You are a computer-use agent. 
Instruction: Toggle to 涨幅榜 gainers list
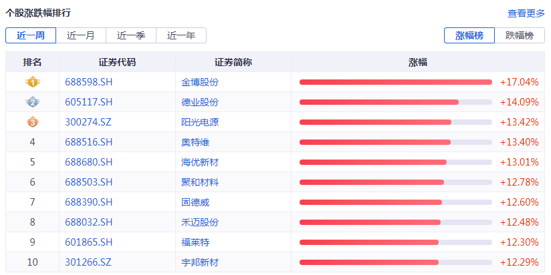[x=469, y=35]
